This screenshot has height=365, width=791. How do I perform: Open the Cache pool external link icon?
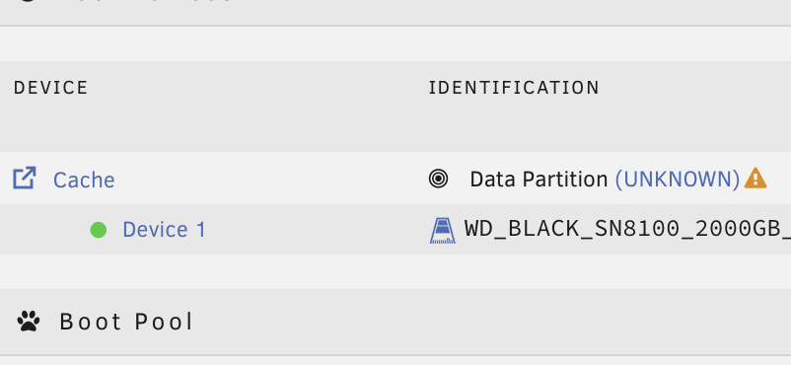25,179
